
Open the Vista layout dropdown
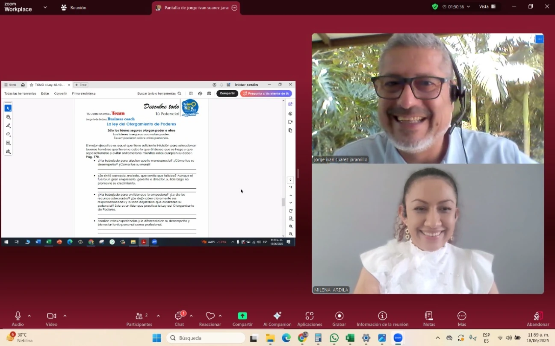pos(487,7)
